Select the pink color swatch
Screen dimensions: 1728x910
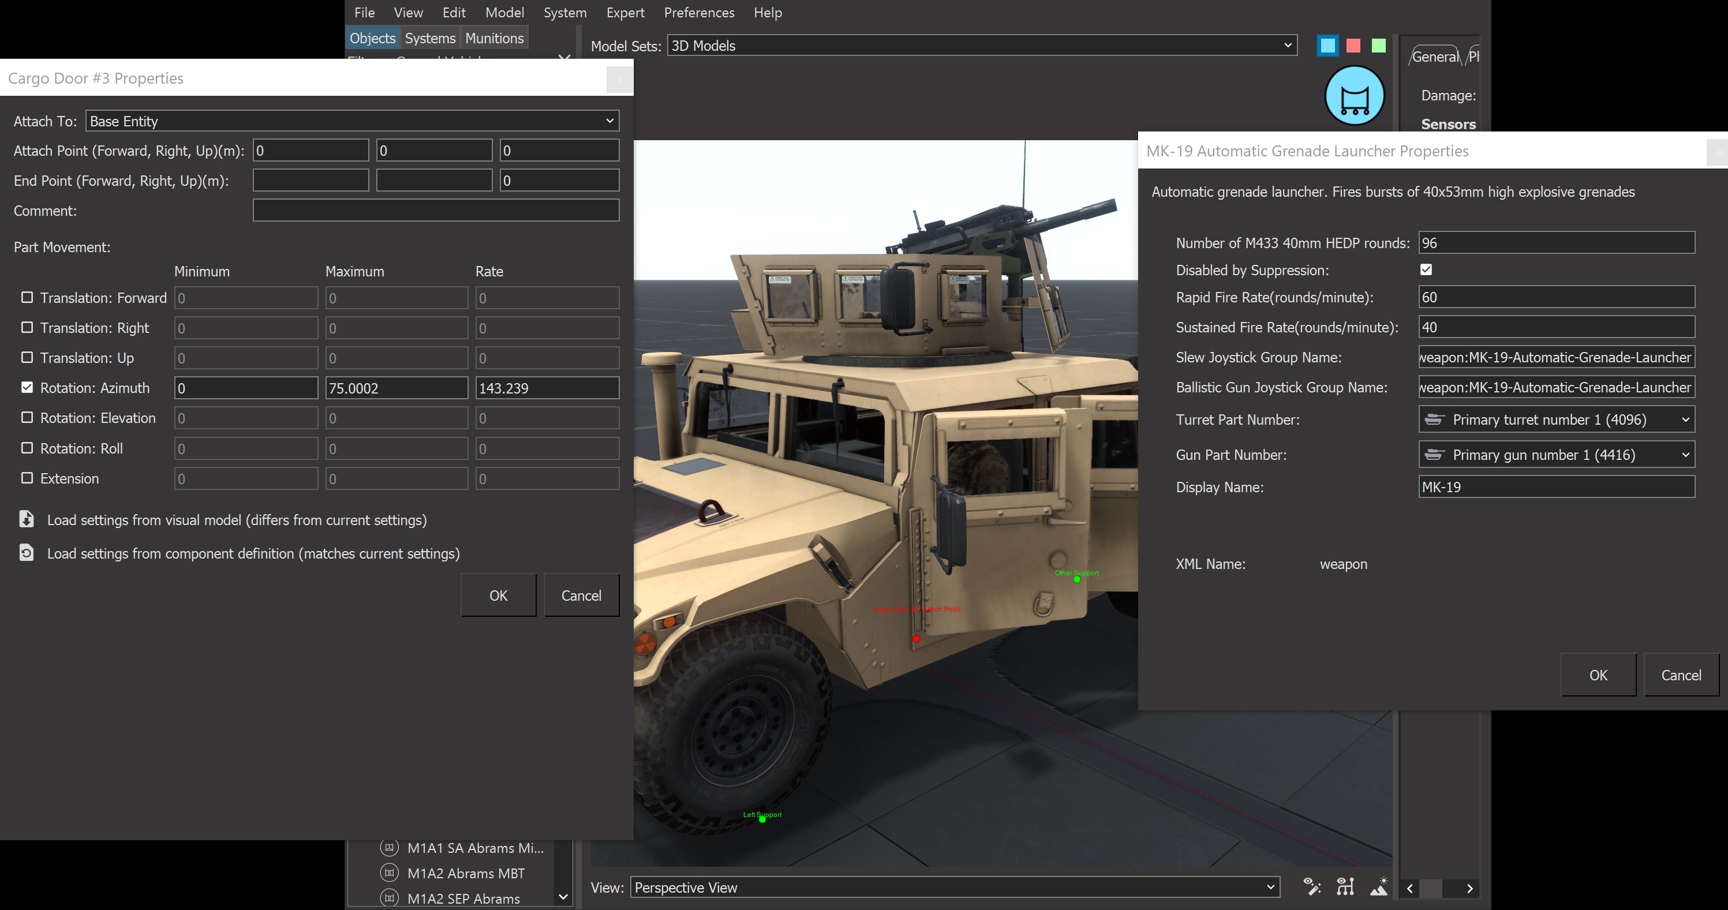[1352, 45]
